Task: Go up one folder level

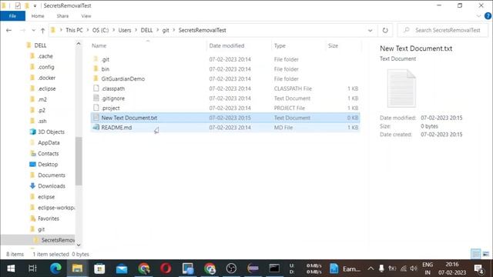Action: [43, 31]
